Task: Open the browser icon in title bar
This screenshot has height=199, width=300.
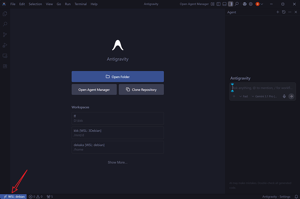Action: pyautogui.click(x=244, y=4)
